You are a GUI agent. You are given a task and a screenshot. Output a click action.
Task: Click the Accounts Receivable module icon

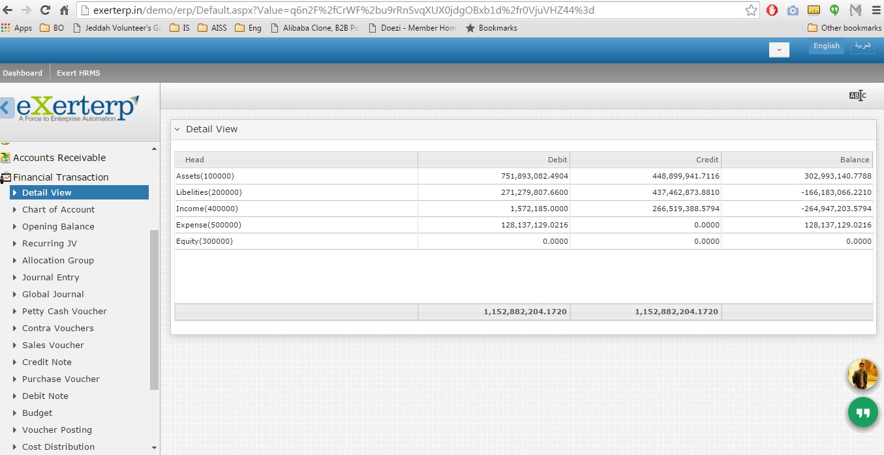pyautogui.click(x=6, y=158)
